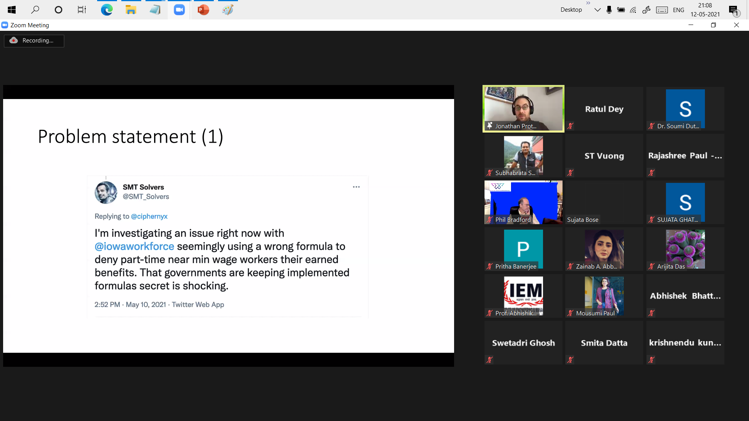Click the pin icon on Jonathan Prot tile

pos(490,126)
